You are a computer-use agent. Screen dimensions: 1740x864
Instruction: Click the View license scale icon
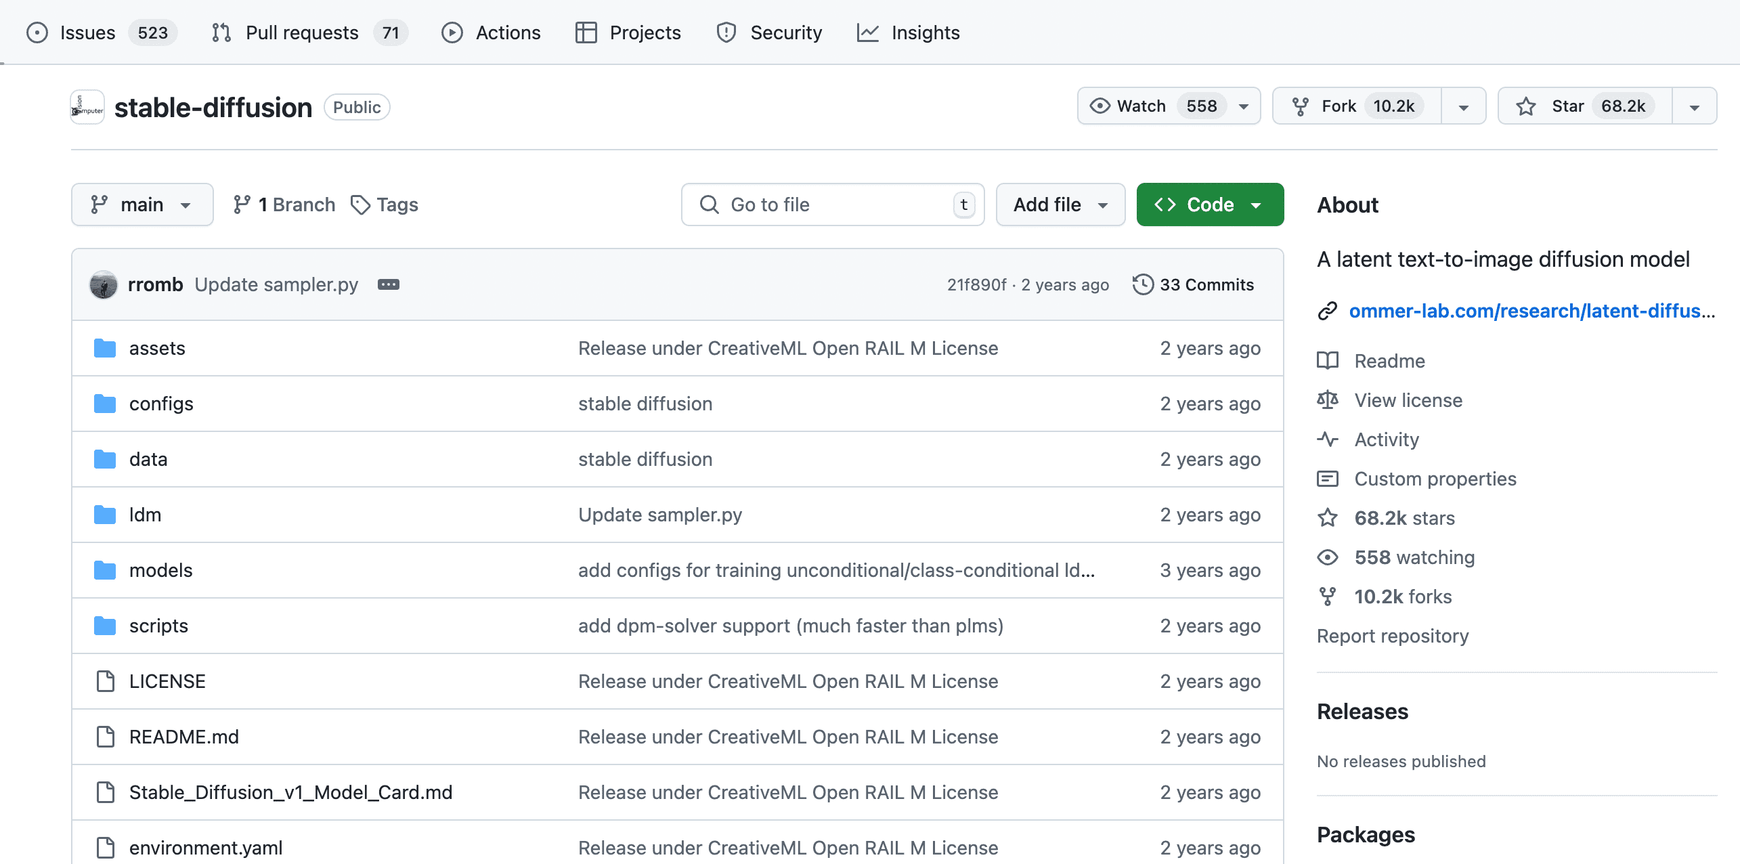[1327, 400]
